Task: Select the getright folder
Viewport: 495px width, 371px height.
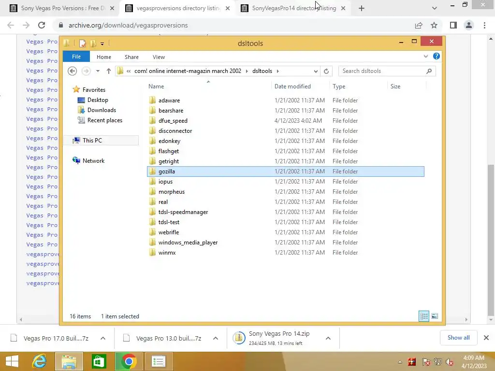Action: tap(169, 161)
